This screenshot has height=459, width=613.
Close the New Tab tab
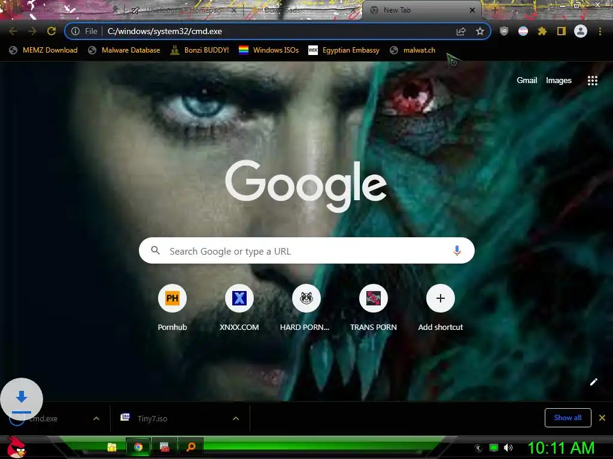472,10
